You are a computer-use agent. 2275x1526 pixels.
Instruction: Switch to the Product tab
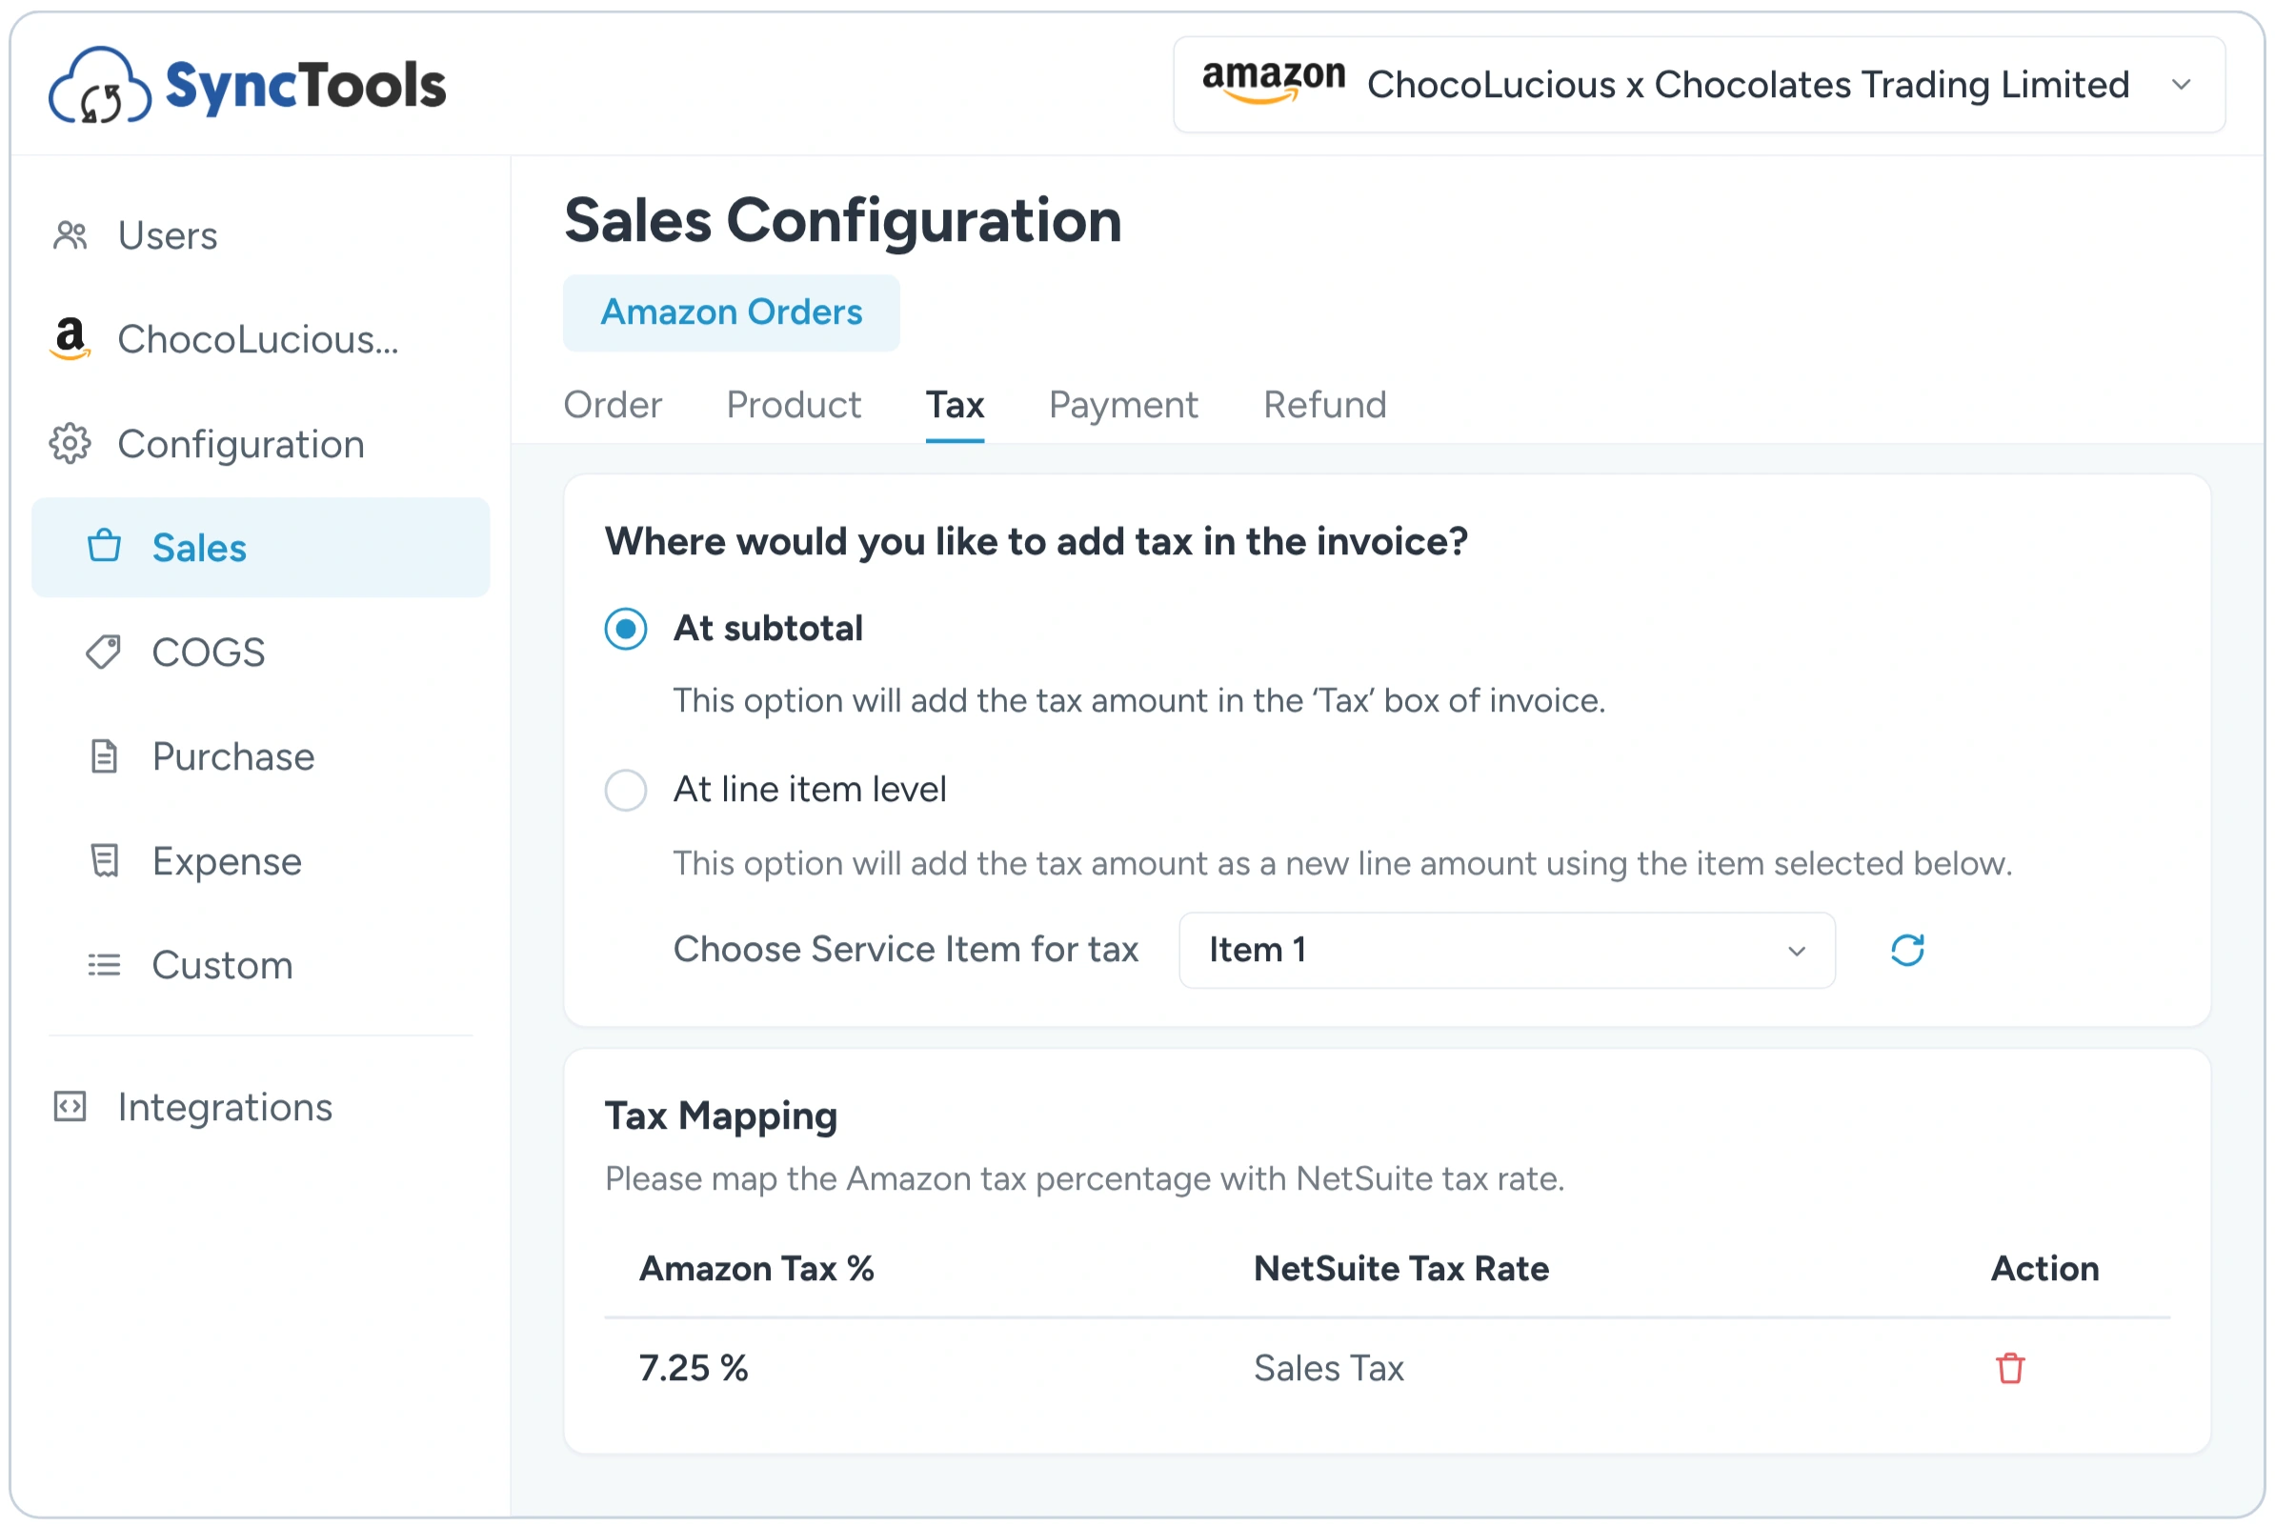(794, 405)
